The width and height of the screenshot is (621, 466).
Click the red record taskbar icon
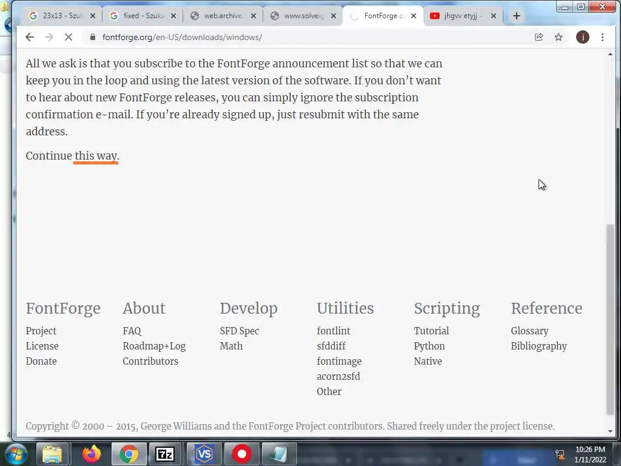click(241, 454)
